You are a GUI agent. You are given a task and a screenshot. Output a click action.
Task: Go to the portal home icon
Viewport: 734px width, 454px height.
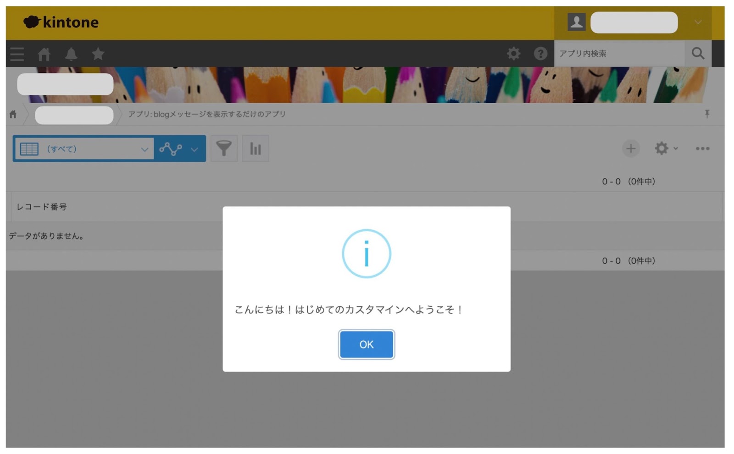coord(44,54)
